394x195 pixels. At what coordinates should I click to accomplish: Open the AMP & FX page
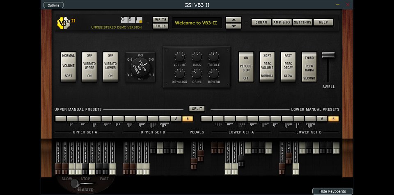[x=282, y=23]
